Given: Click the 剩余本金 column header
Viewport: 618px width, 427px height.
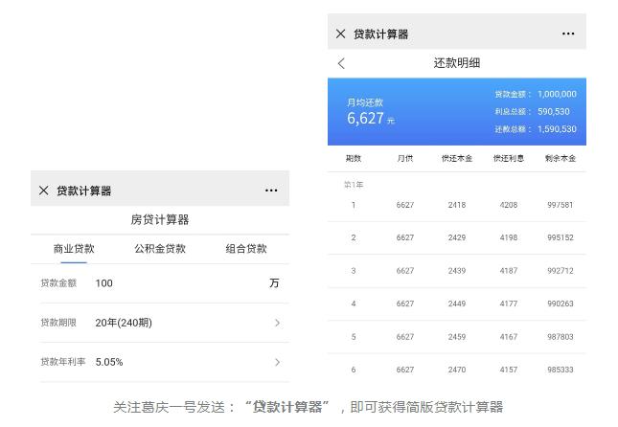Looking at the screenshot, I should click(561, 158).
